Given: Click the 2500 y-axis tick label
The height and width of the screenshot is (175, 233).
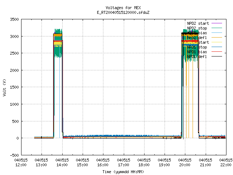Looking at the screenshot, I should coord(15,53).
